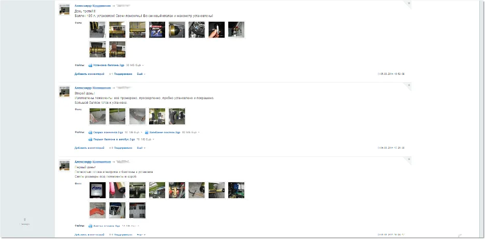
Task: Click 'Добавить комментарий' under the top post
Action: (x=90, y=74)
